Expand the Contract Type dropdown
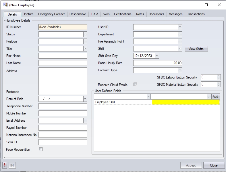Image resolution: width=226 pixels, height=172 pixels. coord(180,70)
